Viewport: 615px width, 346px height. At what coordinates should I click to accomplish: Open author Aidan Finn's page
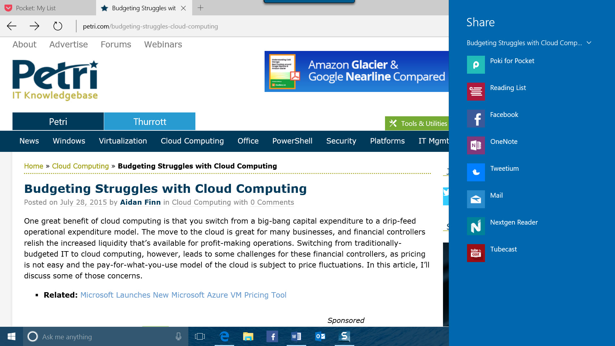click(x=140, y=202)
